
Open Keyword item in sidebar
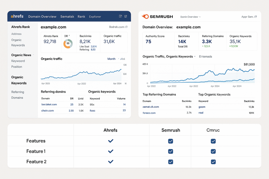pyautogui.click(x=18, y=61)
